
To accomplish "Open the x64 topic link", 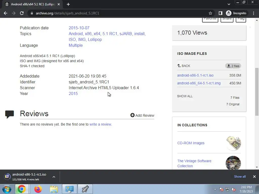I will click(97, 34).
